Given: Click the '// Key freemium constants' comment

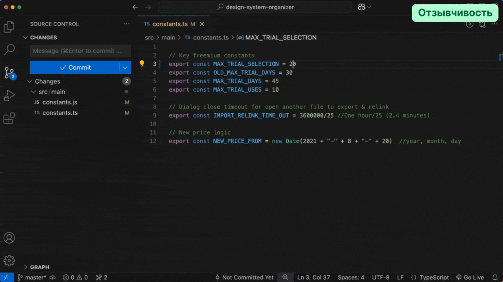Looking at the screenshot, I should pyautogui.click(x=212, y=56).
